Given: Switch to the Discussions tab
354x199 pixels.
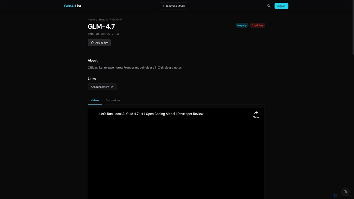Looking at the screenshot, I should click(113, 100).
